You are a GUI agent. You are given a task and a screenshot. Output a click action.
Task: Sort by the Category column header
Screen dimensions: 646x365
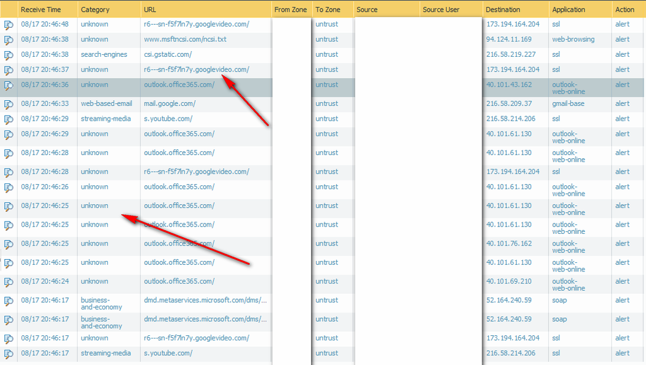point(95,10)
